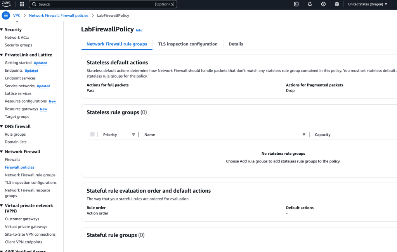397x252 pixels.
Task: Switch to the Details tab
Action: [x=236, y=44]
